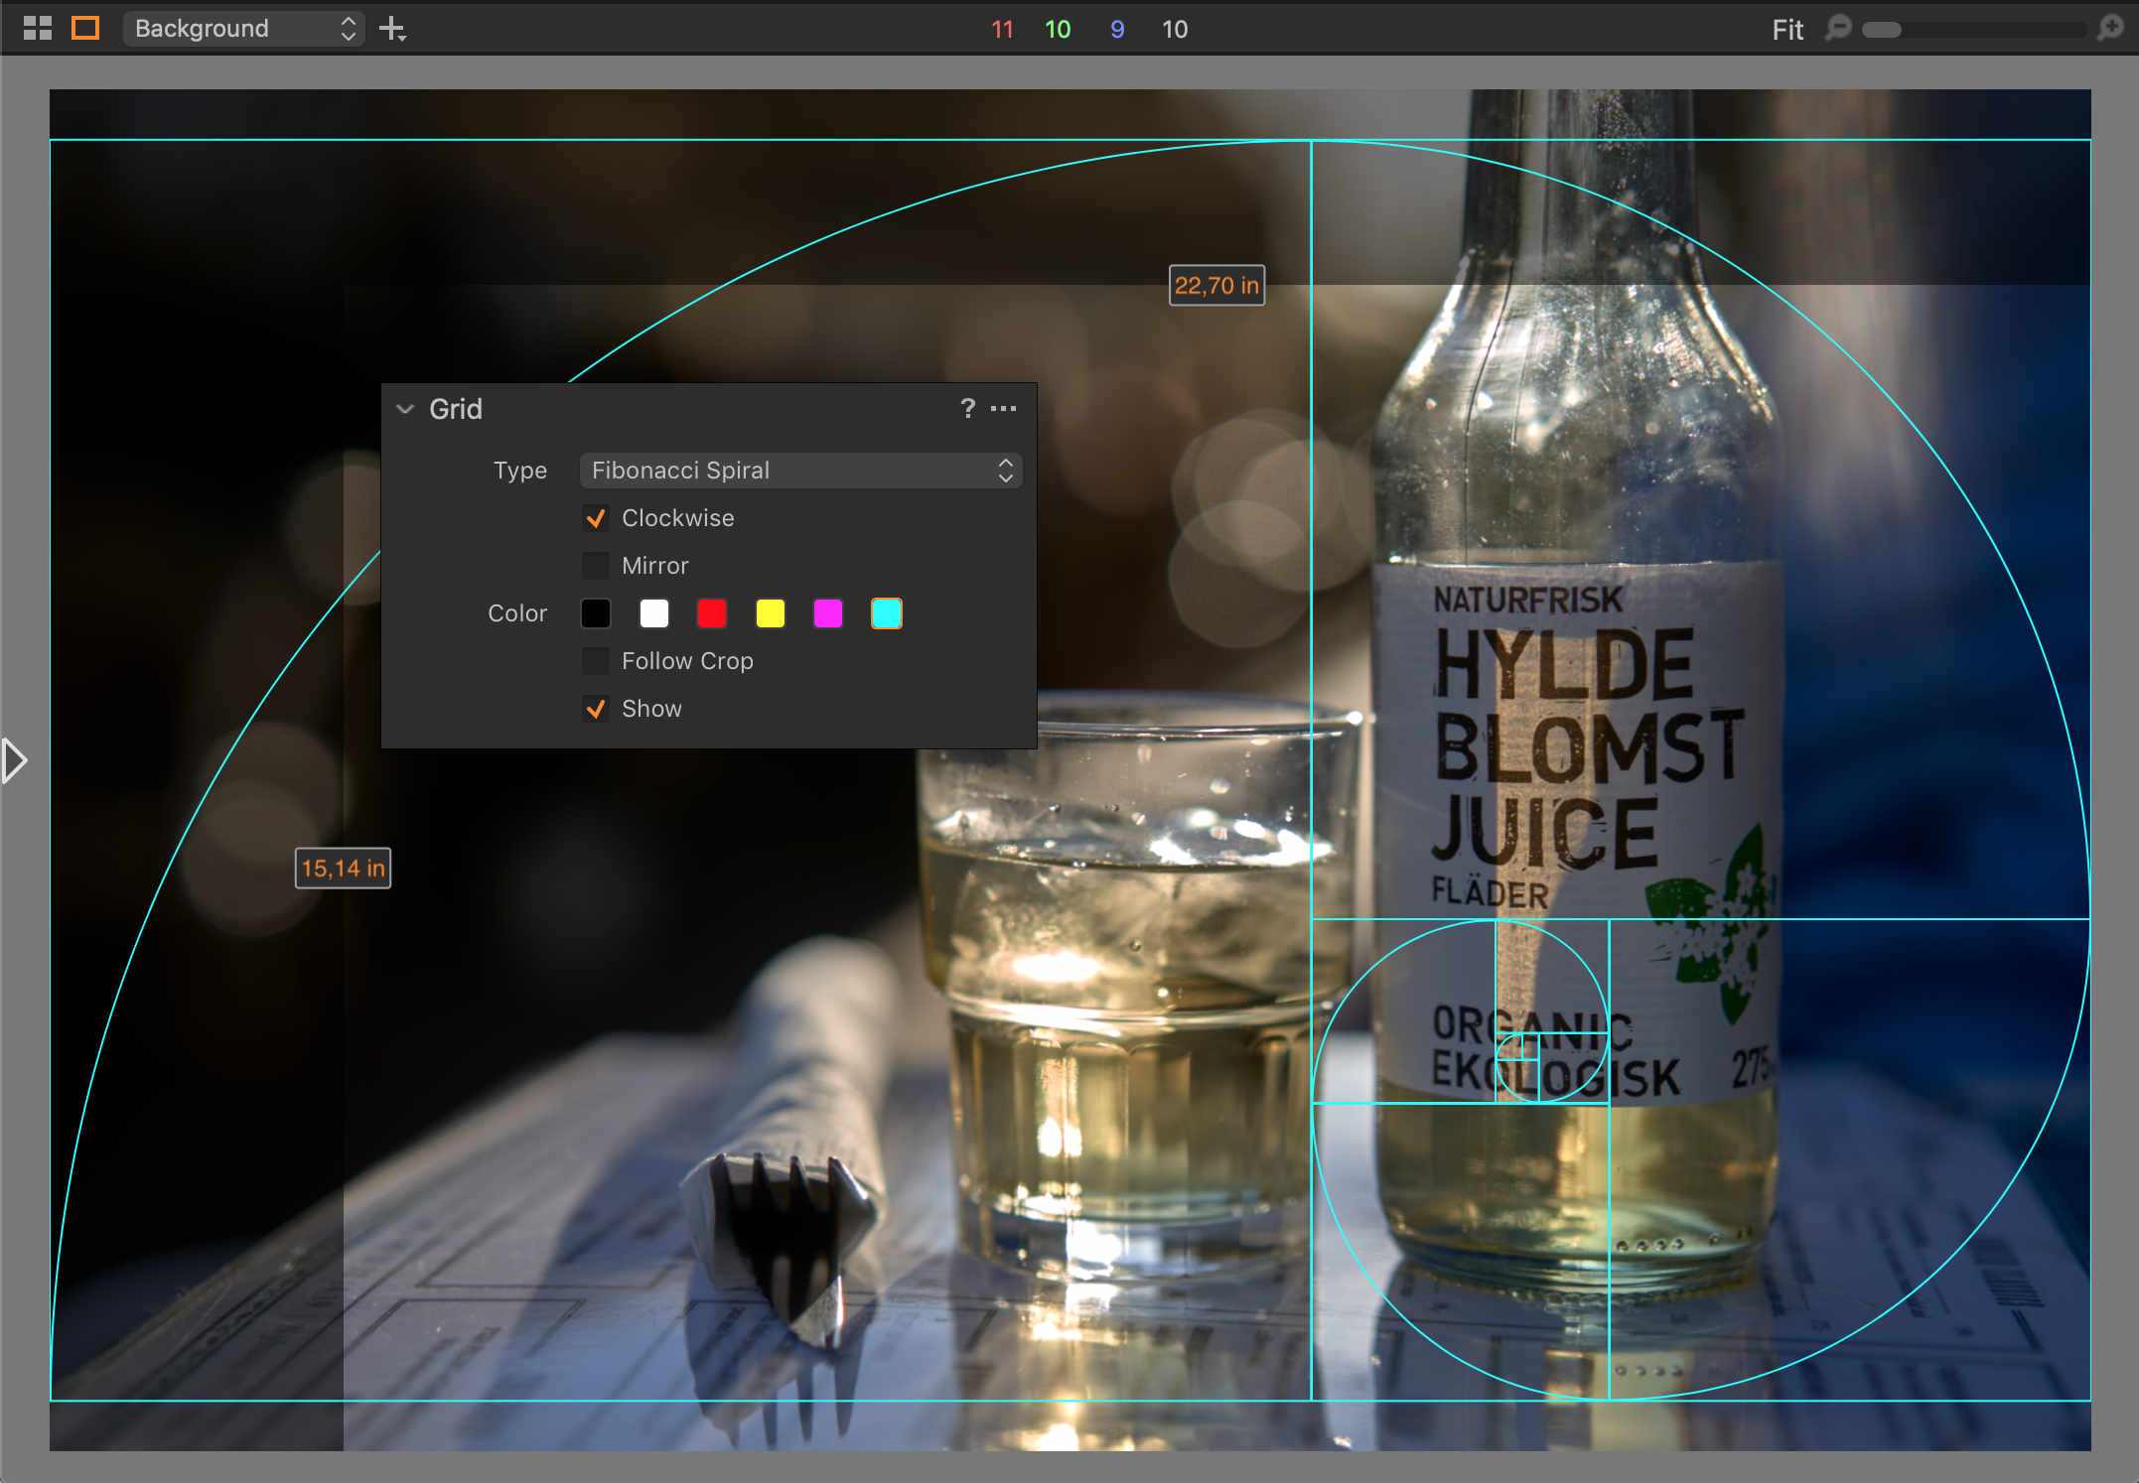Enable the Follow Crop checkbox
The width and height of the screenshot is (2139, 1483).
point(596,661)
